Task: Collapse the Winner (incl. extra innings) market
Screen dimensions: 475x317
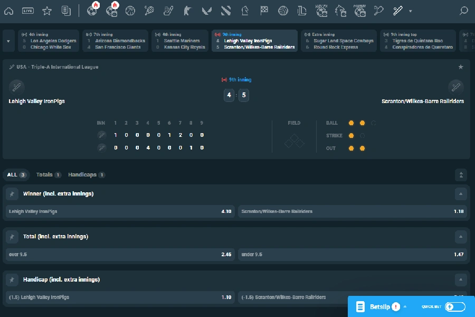Action: pos(460,194)
